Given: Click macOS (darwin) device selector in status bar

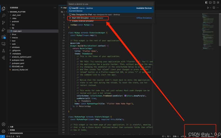Looking at the screenshot, I should 208,136.
